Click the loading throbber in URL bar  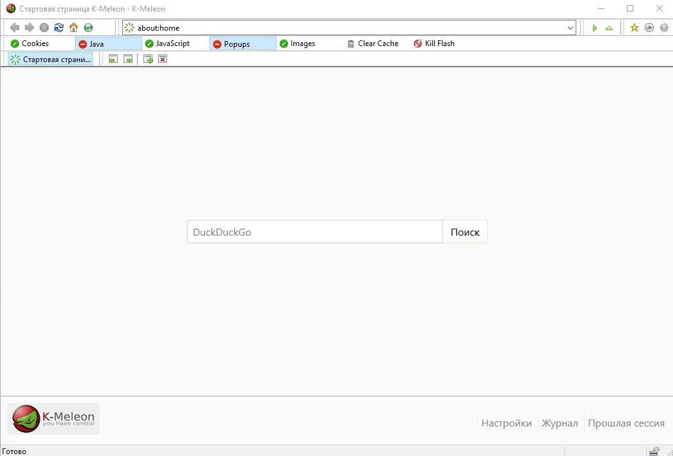coord(129,28)
